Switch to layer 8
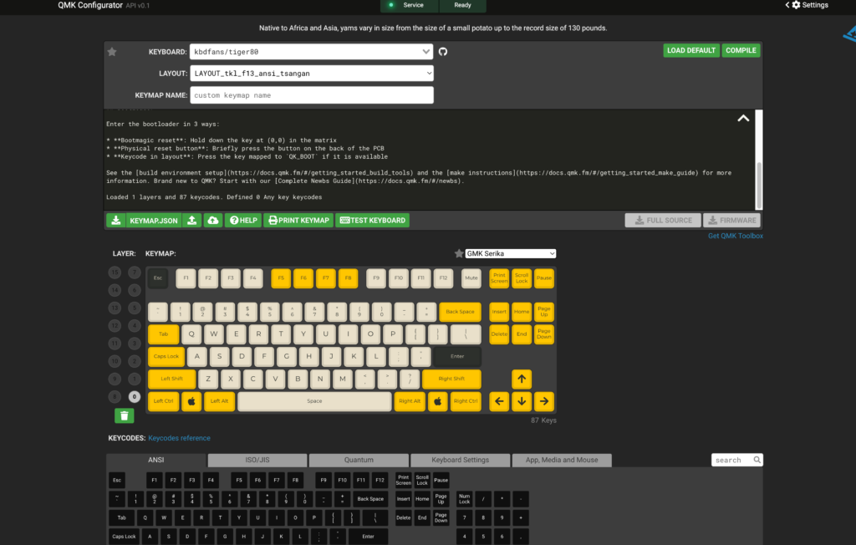 click(115, 397)
